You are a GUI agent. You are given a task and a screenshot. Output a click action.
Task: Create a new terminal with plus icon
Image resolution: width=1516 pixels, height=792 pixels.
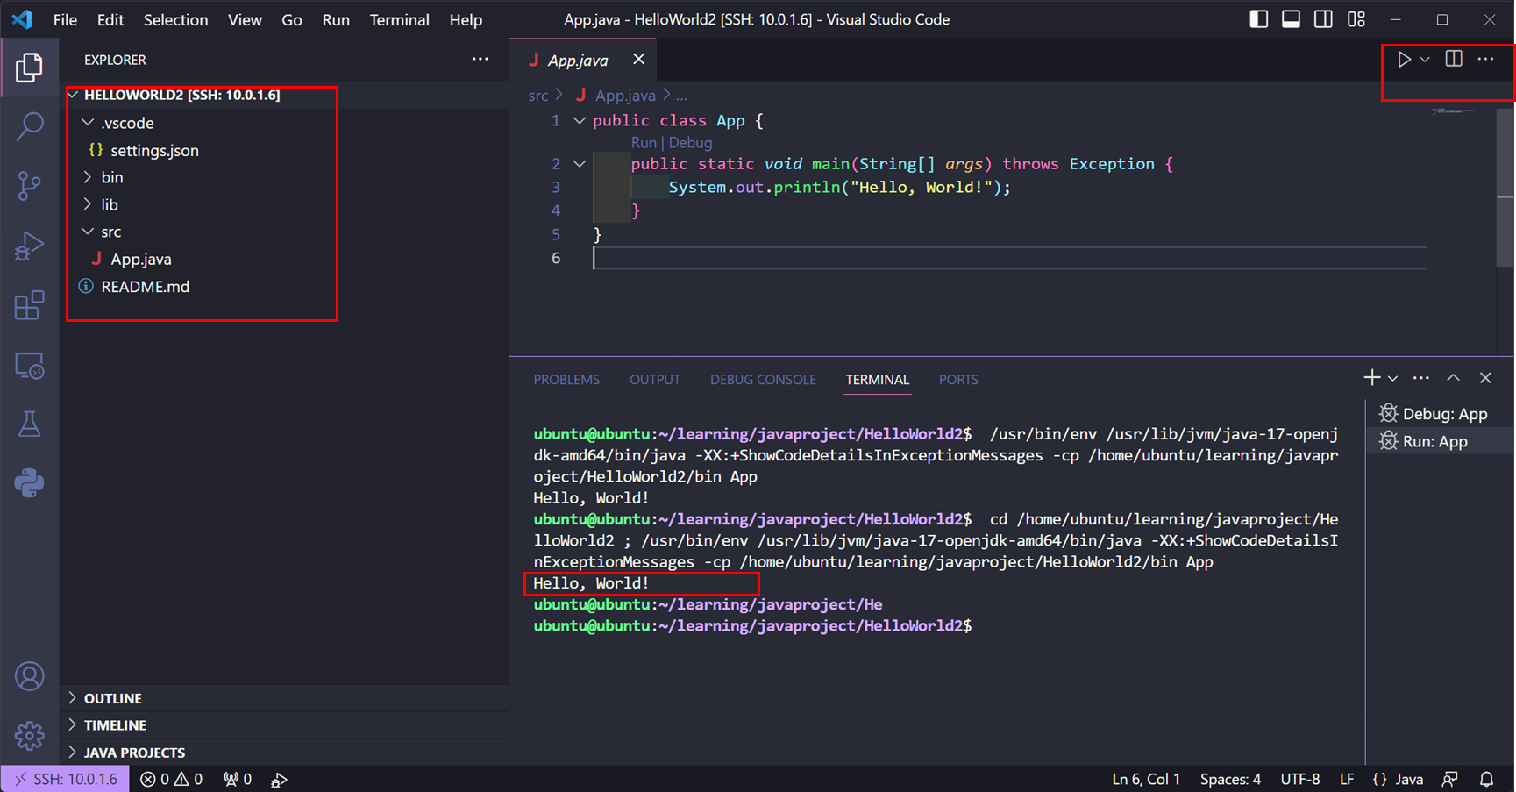[1371, 378]
